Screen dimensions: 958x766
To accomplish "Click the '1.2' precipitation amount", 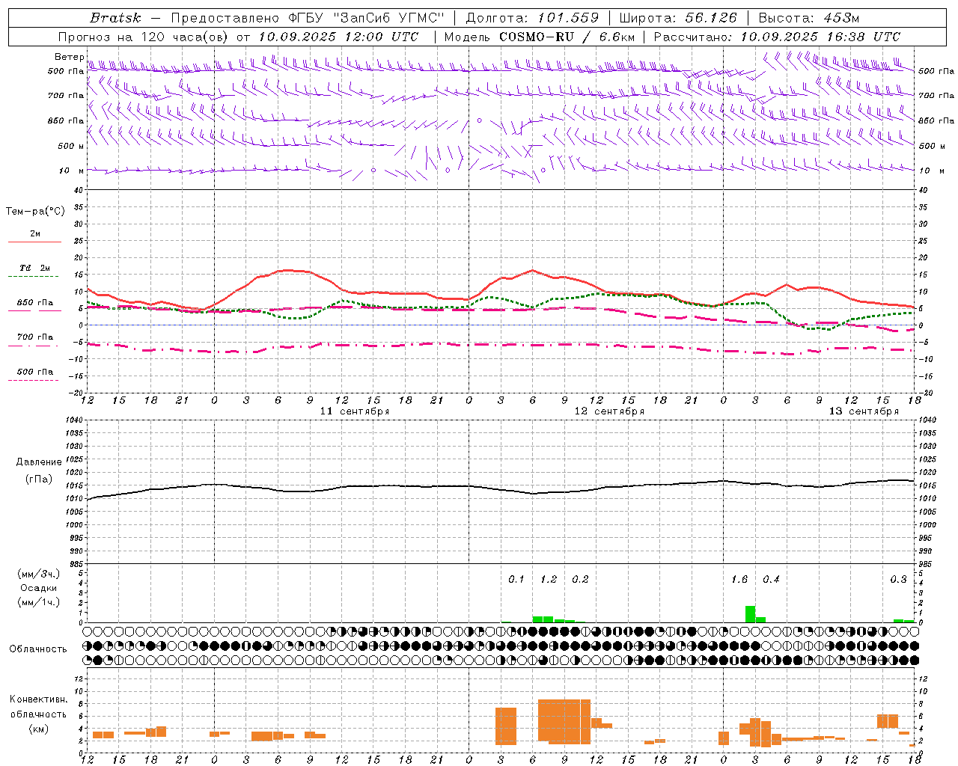I will pyautogui.click(x=549, y=580).
